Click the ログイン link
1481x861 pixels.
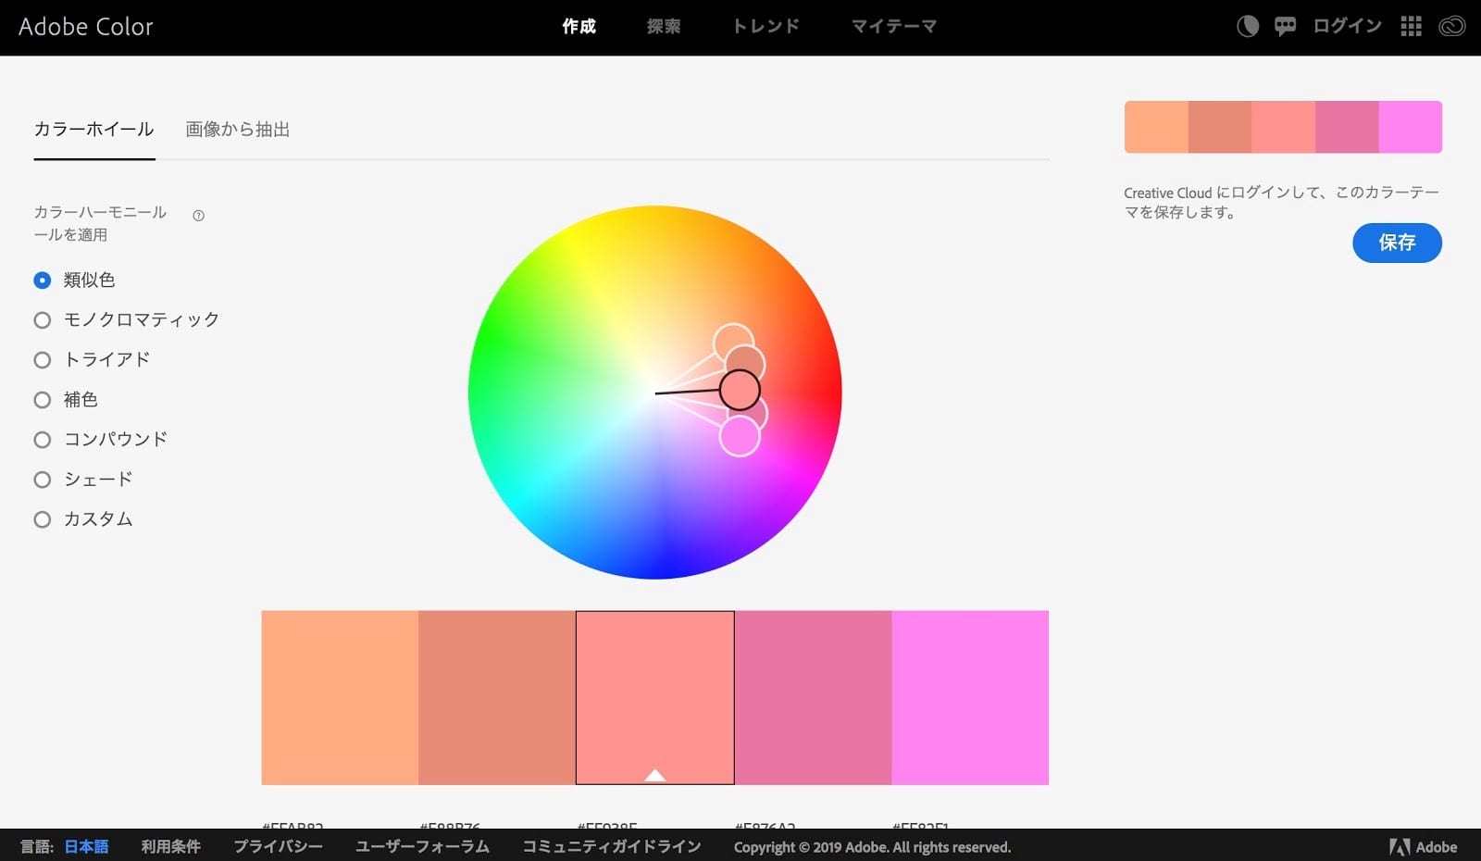pos(1347,27)
